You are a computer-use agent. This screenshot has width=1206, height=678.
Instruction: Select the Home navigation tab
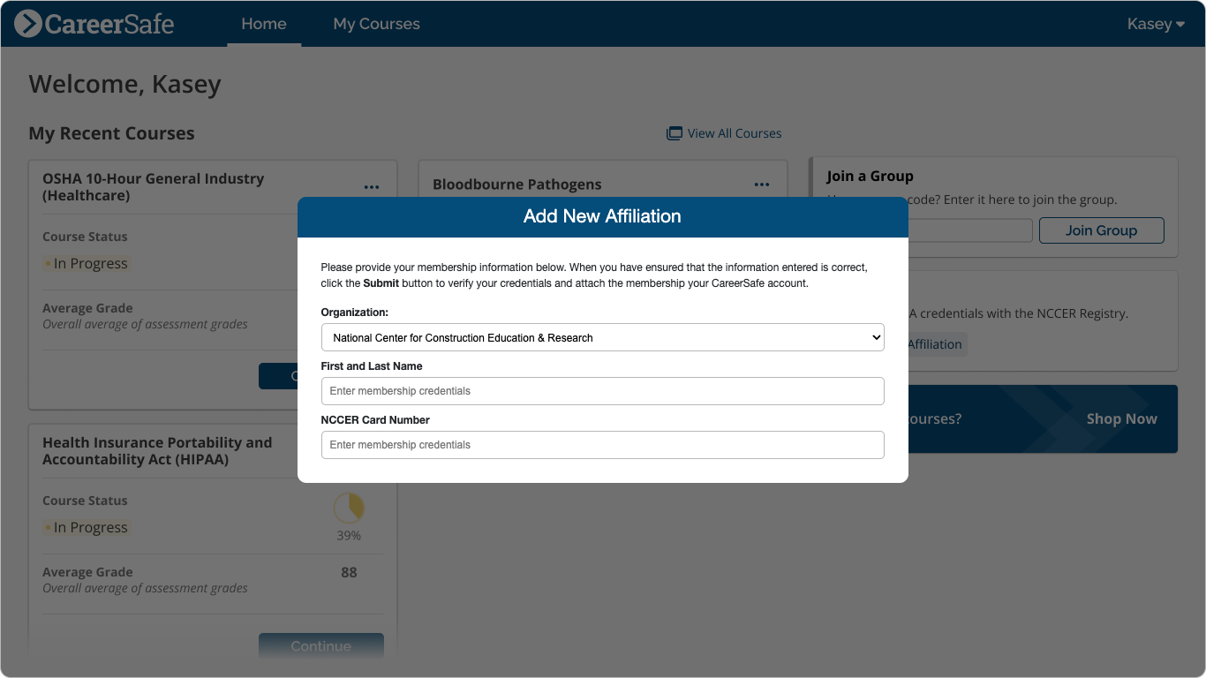click(x=264, y=24)
